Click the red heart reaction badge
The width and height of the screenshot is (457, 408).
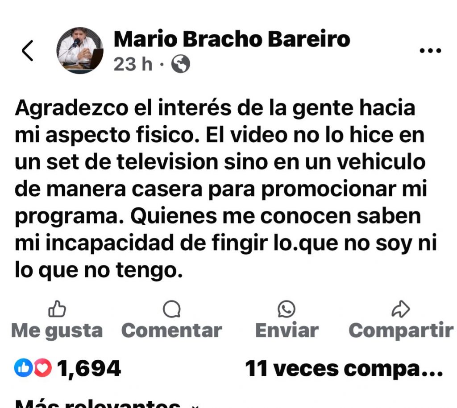coord(43,368)
